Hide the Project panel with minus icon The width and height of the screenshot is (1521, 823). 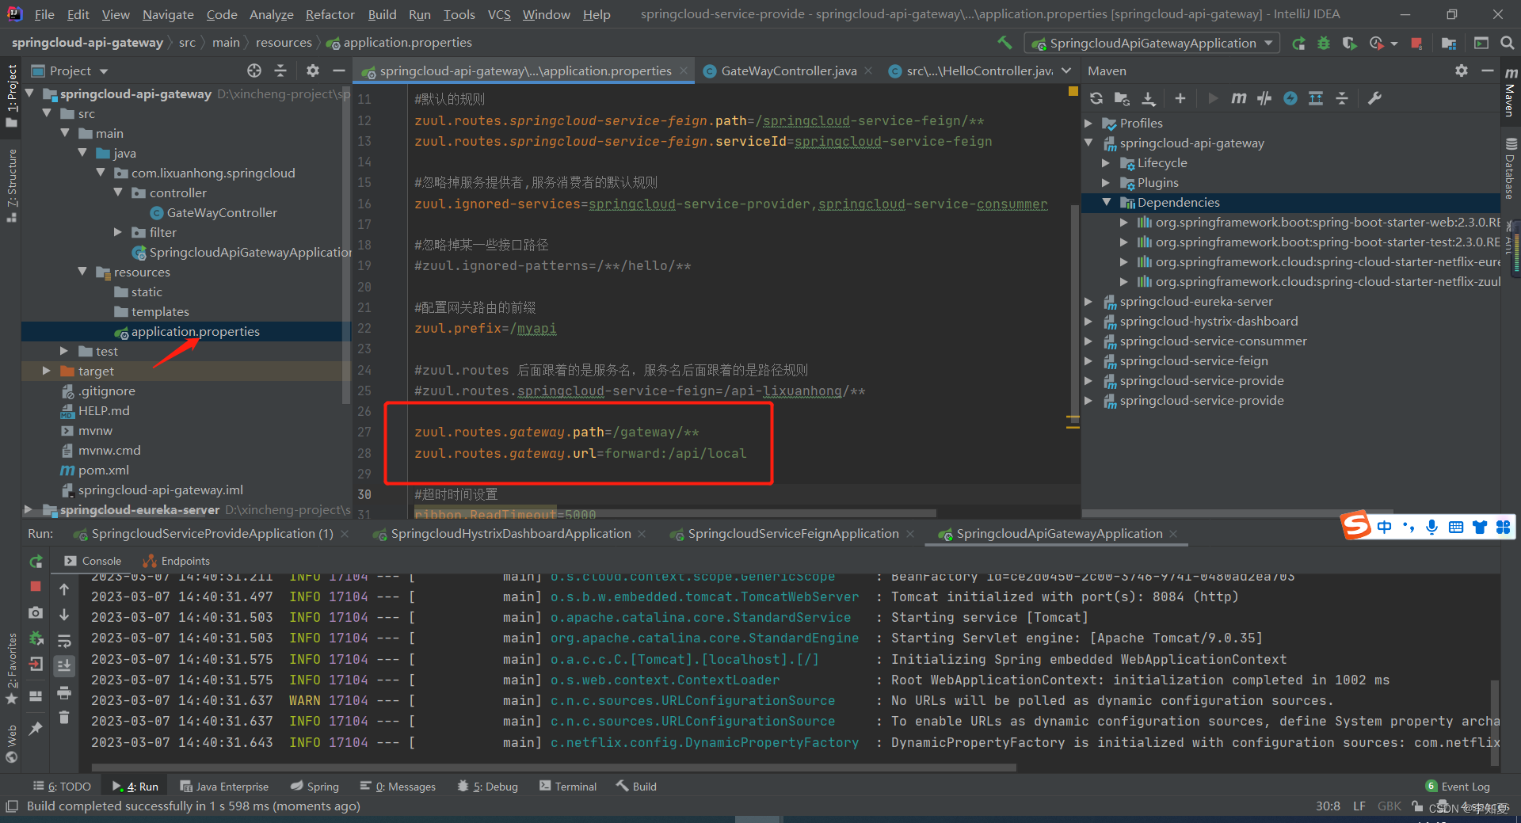point(338,70)
